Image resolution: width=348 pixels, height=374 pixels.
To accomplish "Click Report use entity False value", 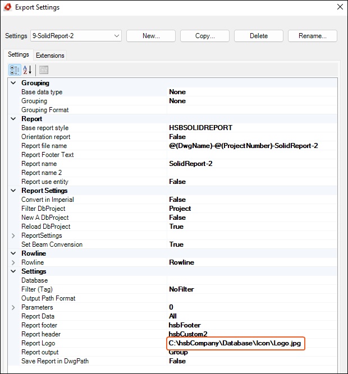I will pos(177,182).
